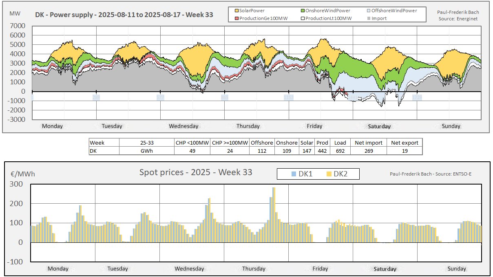This screenshot has width=493, height=277.
Task: Click the 'Source: Energinet' credit text
Action: 458,19
